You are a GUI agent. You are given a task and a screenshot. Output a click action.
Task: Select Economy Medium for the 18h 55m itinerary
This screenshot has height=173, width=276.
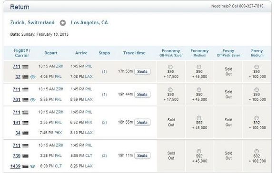point(199,118)
